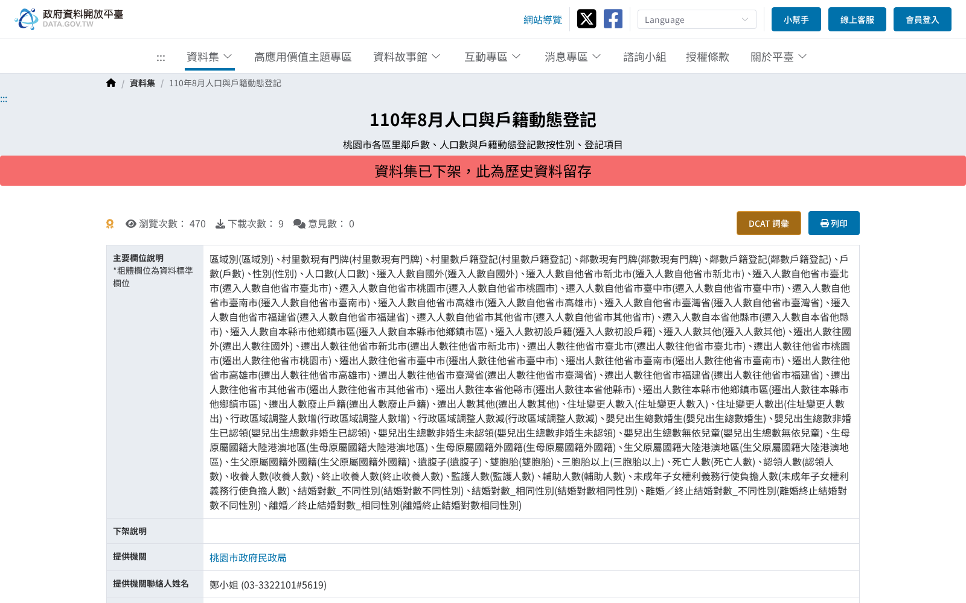The height and width of the screenshot is (603, 966).
Task: Expand the 資料集 menu
Action: click(210, 57)
